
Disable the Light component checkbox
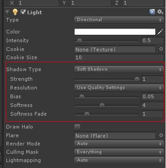[23, 12]
